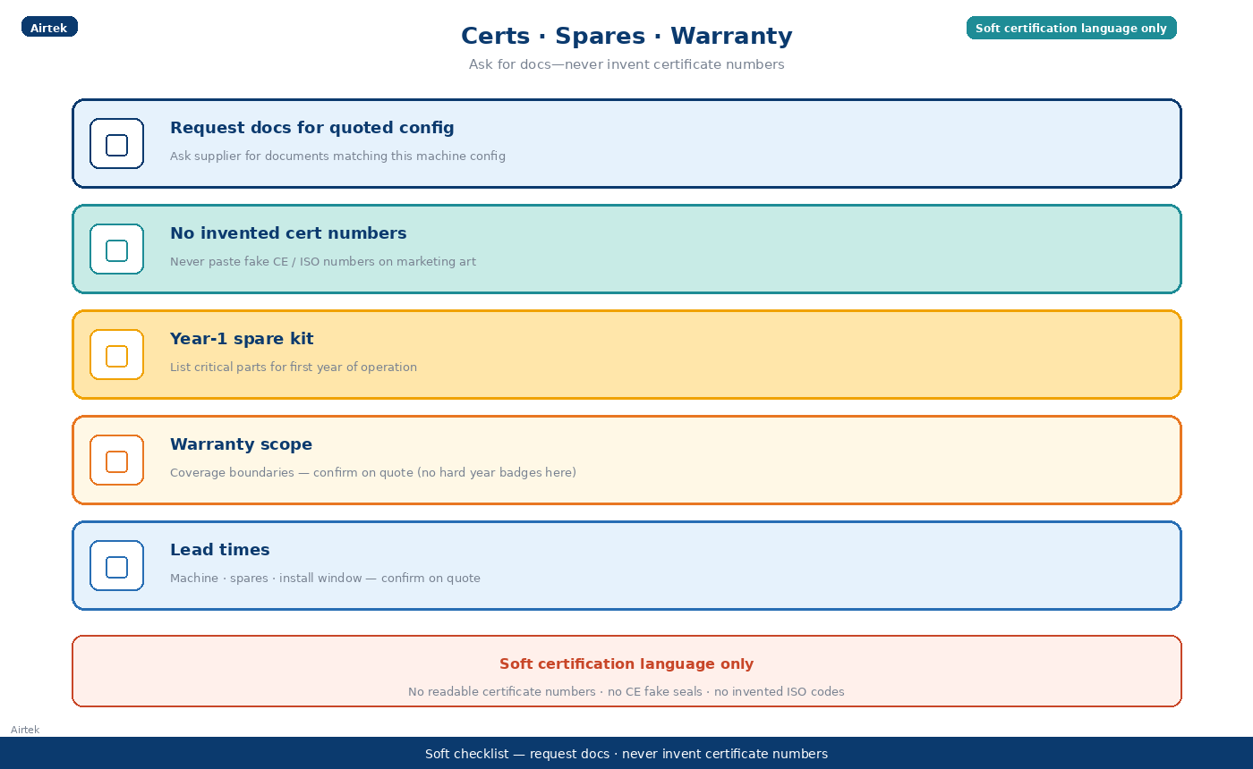
Task: Check the Request docs for quoted config box
Action: (116, 145)
